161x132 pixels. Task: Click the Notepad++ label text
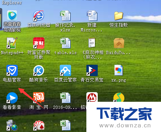click(x=12, y=53)
